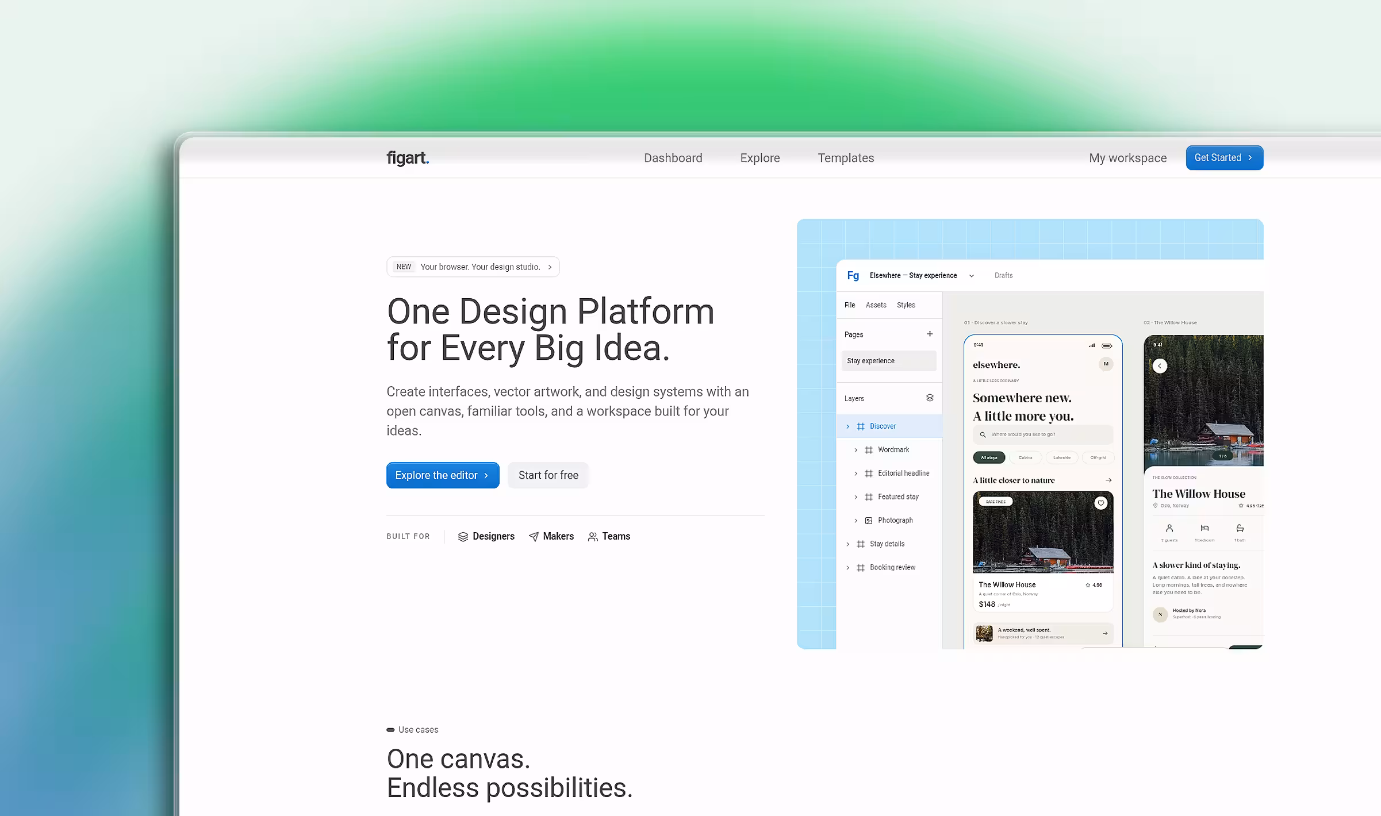The width and height of the screenshot is (1381, 816).
Task: Expand the Wordmark layer chevron
Action: coord(856,450)
